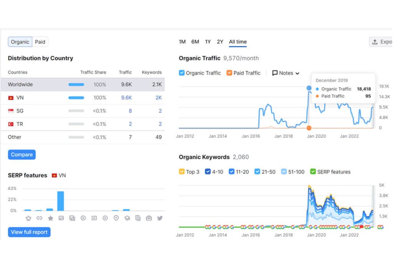Disable the 51-100 positions checkbox
Viewport: 393px width, 262px height.
coord(284,171)
